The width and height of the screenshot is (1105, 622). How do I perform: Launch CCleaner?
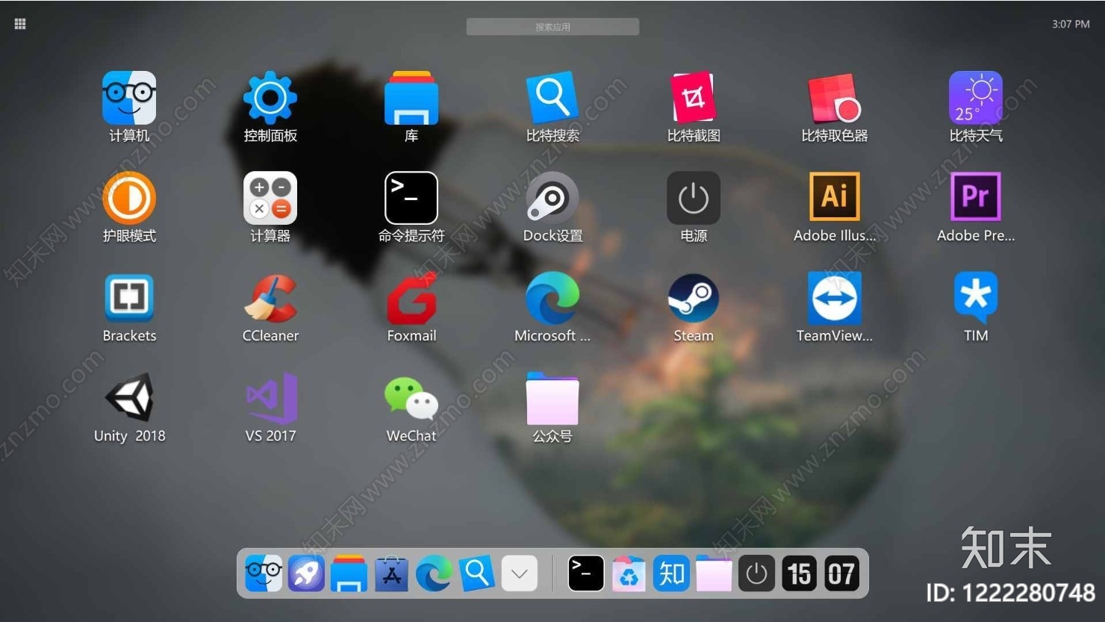point(270,298)
